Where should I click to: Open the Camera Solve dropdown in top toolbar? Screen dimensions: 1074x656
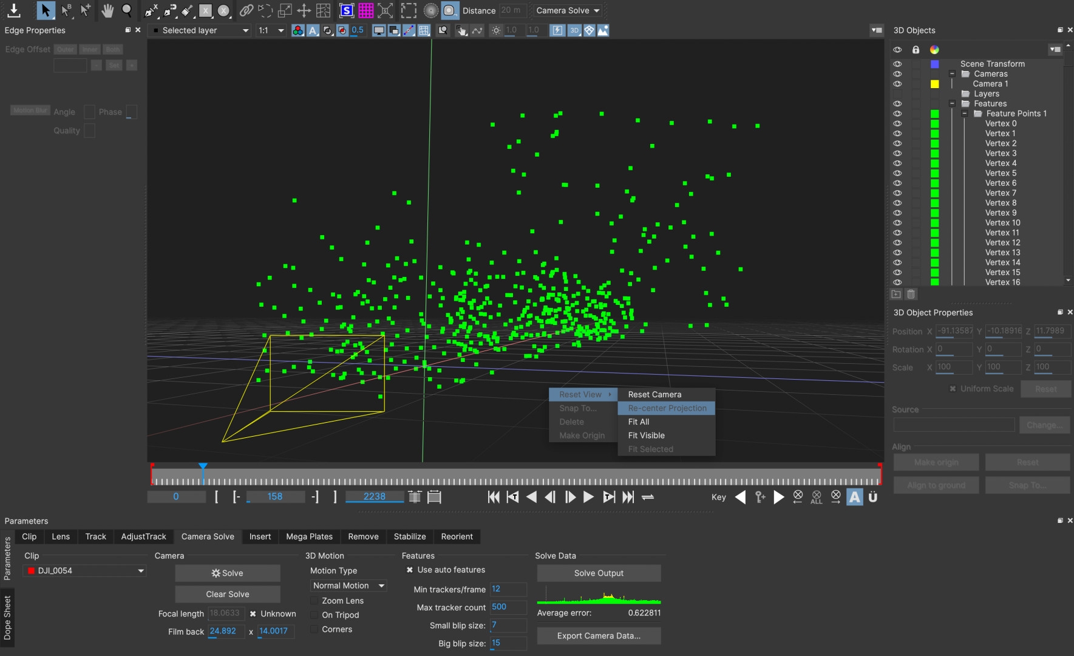point(568,10)
